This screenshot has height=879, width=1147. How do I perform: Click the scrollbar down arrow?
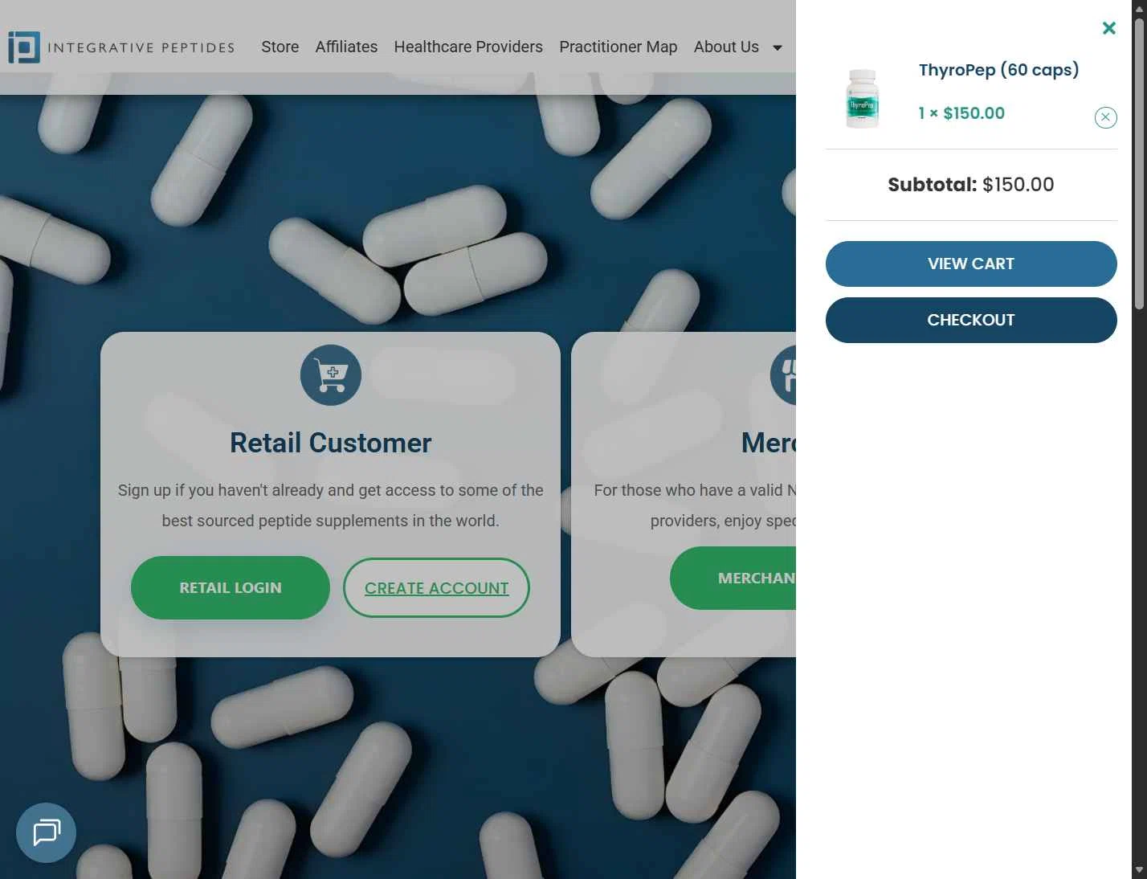pyautogui.click(x=1139, y=871)
